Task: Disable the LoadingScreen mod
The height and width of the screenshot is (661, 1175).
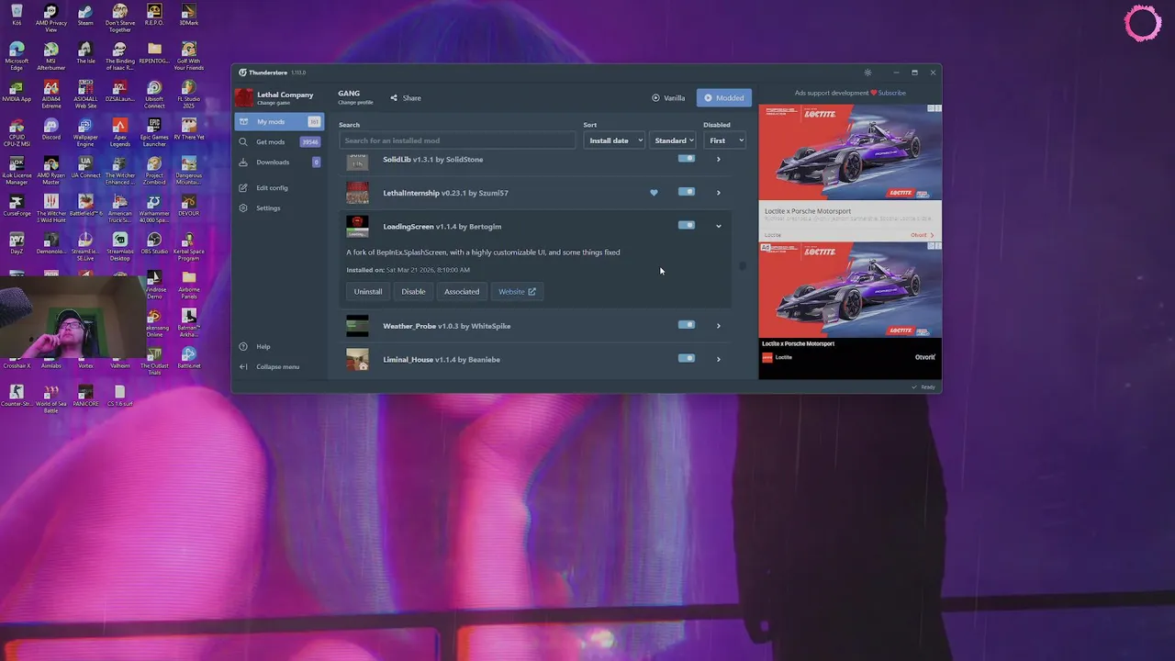Action: coord(413,291)
